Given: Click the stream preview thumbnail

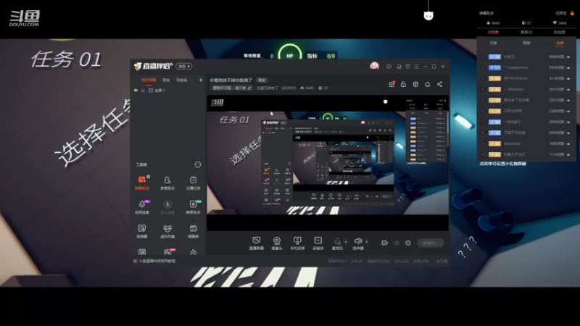Looking at the screenshot, I should 328,163.
